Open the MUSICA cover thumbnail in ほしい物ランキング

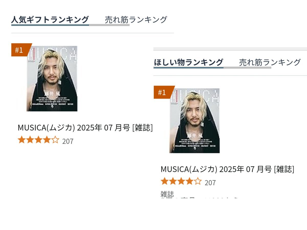[x=194, y=121]
